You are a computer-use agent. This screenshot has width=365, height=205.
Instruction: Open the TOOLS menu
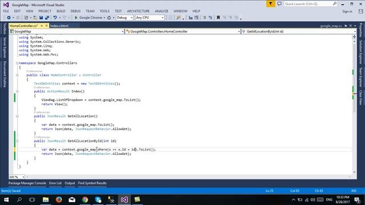point(104,11)
